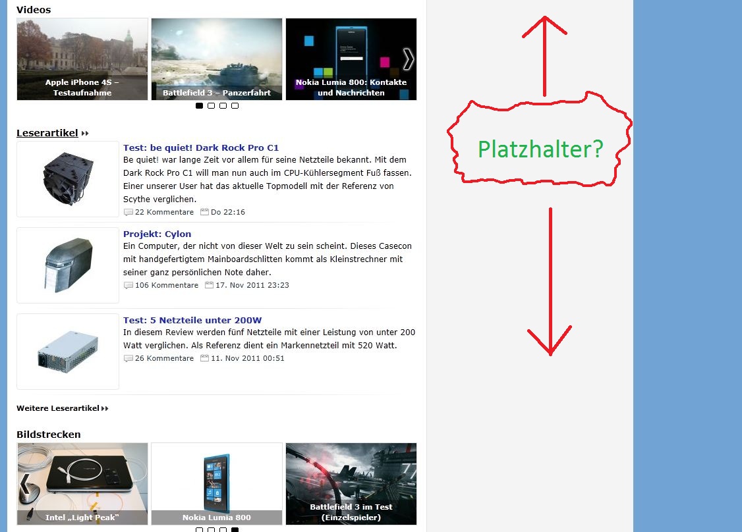This screenshot has width=742, height=532.
Task: Click the 11. Nov 2011 00:51 timestamp
Action: pyautogui.click(x=248, y=358)
